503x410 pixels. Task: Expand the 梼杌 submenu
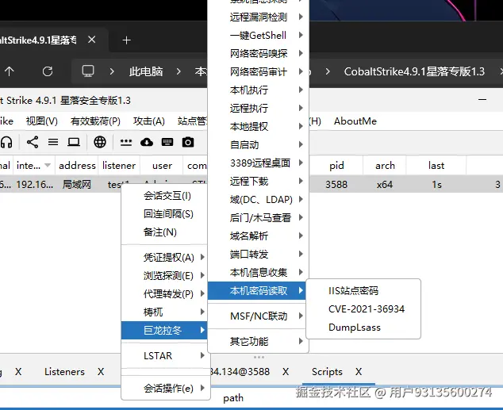pyautogui.click(x=164, y=312)
